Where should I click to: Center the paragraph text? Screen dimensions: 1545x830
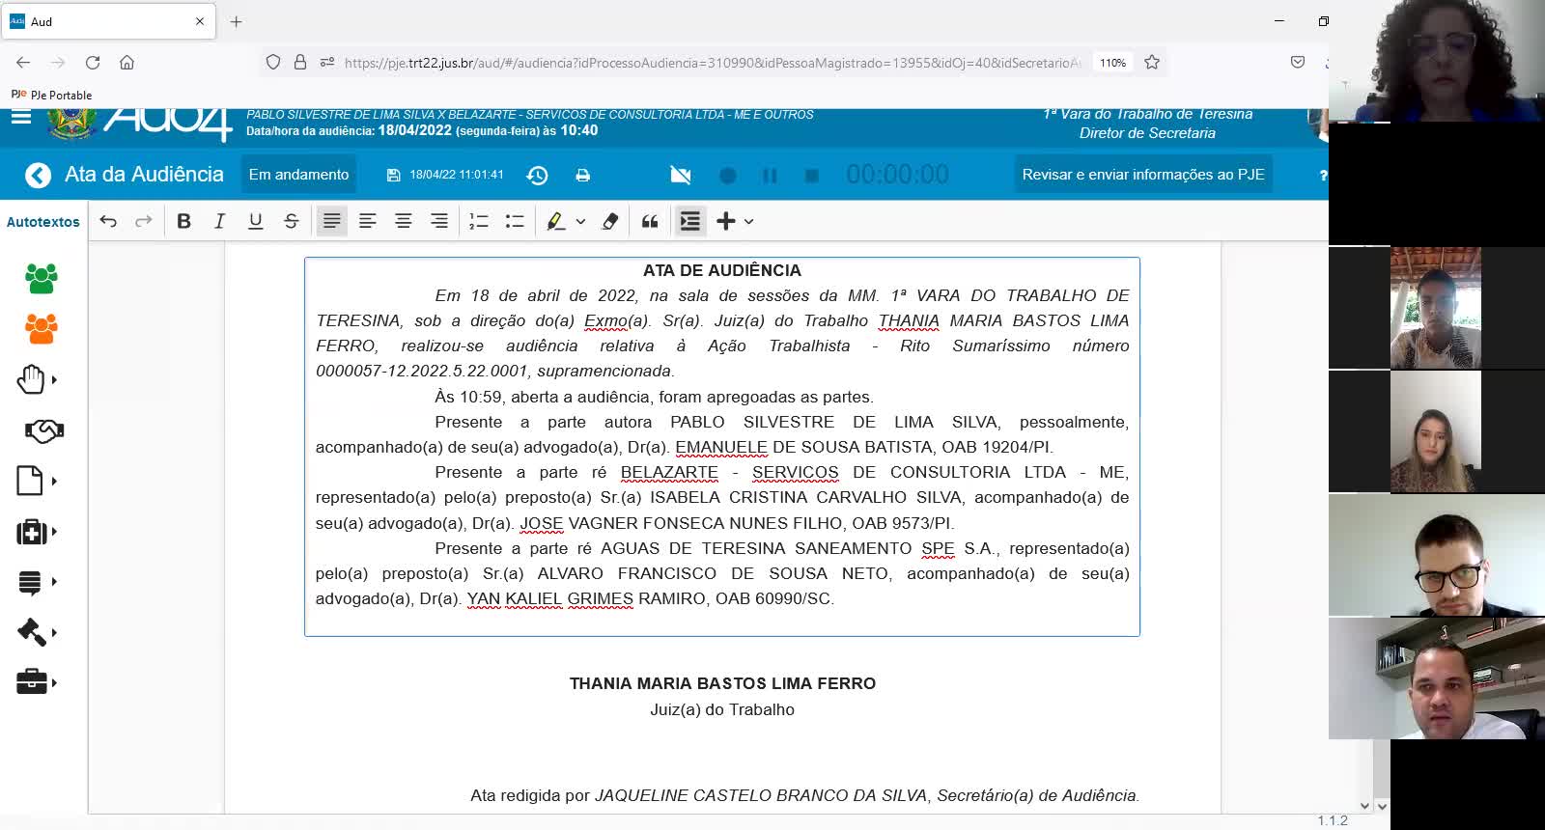404,221
